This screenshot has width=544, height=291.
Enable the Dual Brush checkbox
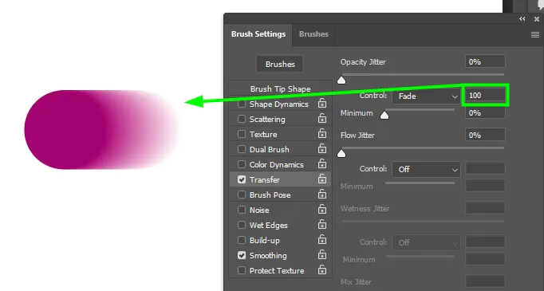[x=242, y=149]
